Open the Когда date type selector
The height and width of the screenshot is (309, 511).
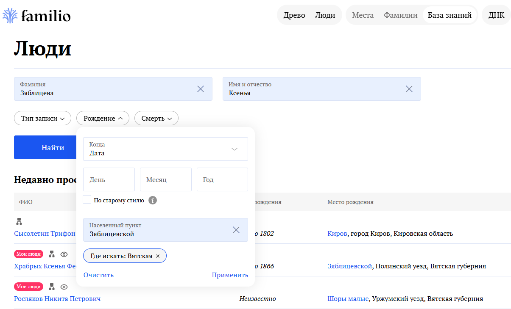tap(165, 149)
